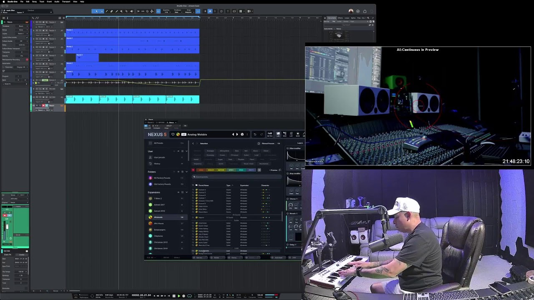This screenshot has width=534, height=300.
Task: Switch to the Loops tab in browser
Action: click(x=347, y=18)
